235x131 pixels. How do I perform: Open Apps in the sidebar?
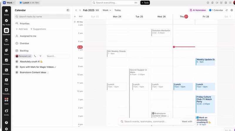(x=6, y=101)
